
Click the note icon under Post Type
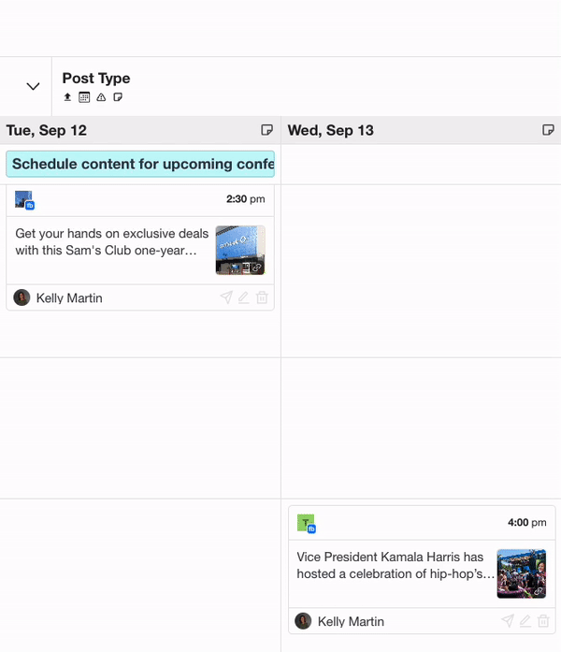pos(118,97)
